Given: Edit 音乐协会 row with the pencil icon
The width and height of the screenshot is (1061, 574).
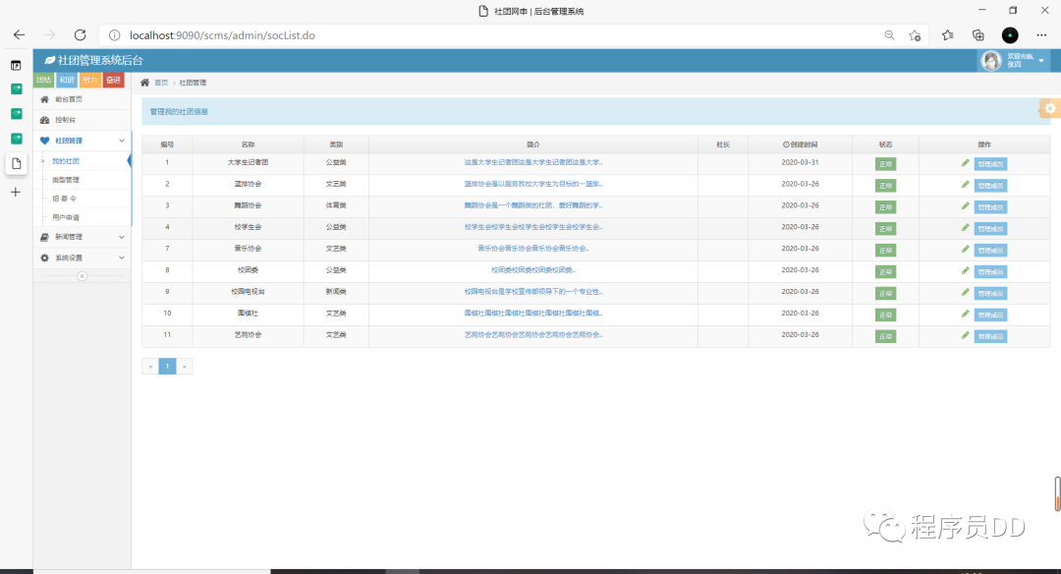Looking at the screenshot, I should 965,250.
